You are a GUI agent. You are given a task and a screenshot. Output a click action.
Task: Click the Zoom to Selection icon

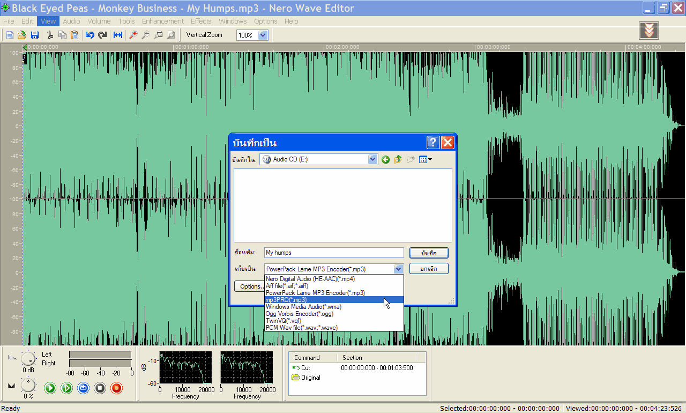pyautogui.click(x=159, y=35)
